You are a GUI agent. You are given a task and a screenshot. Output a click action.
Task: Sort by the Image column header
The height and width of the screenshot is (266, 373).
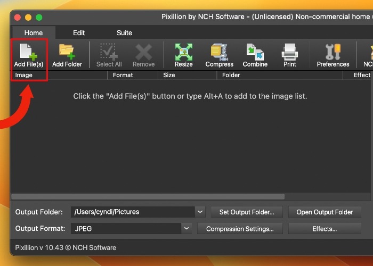[x=59, y=75]
